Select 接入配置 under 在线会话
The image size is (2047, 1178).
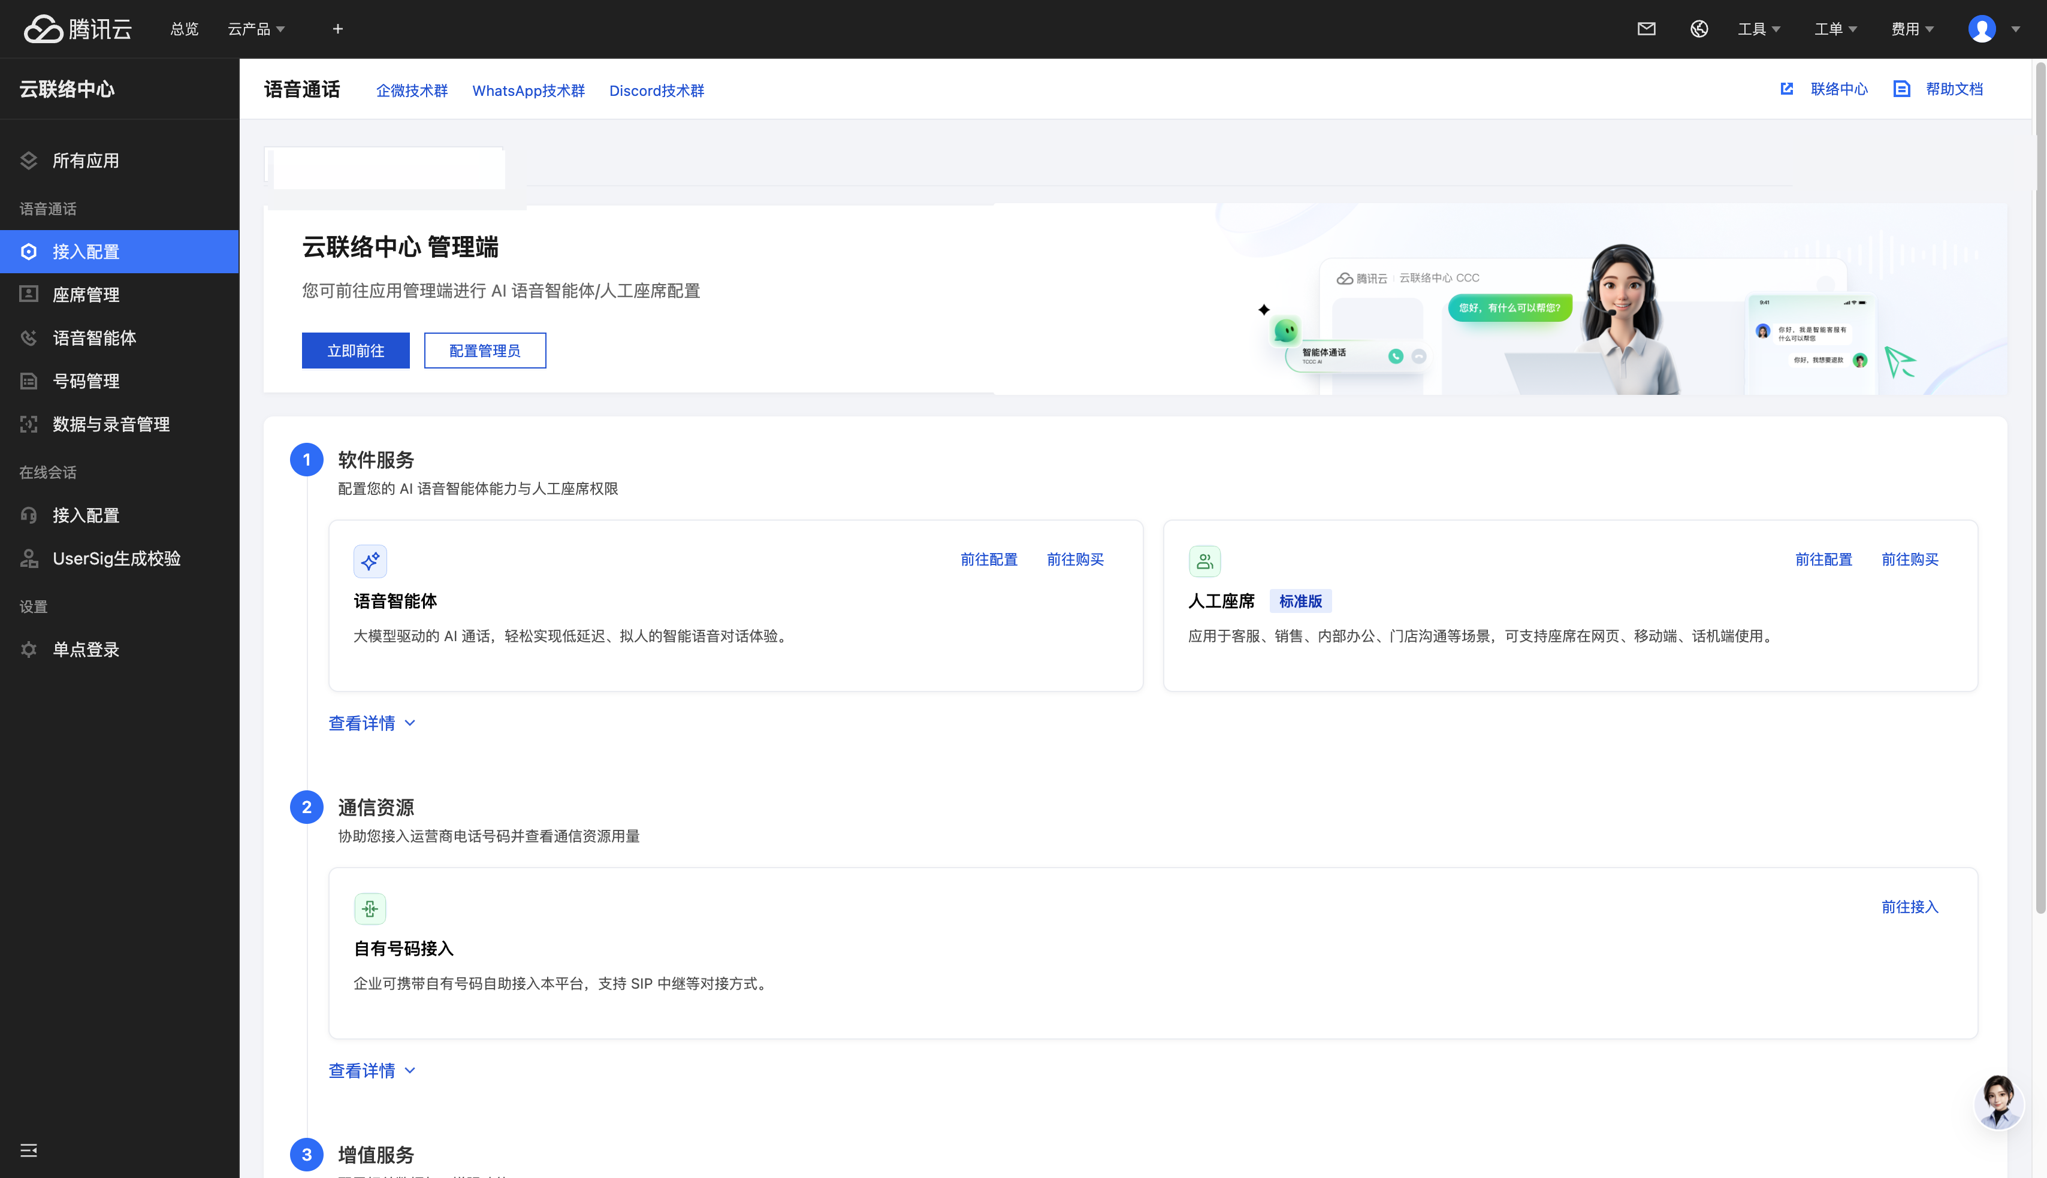[120, 515]
